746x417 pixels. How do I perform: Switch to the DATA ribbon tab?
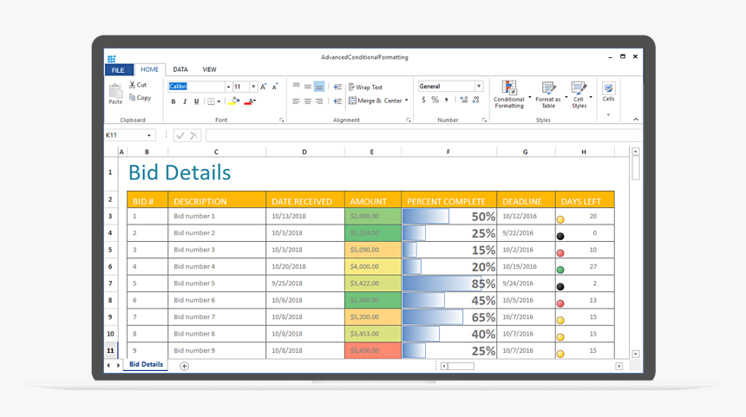180,69
